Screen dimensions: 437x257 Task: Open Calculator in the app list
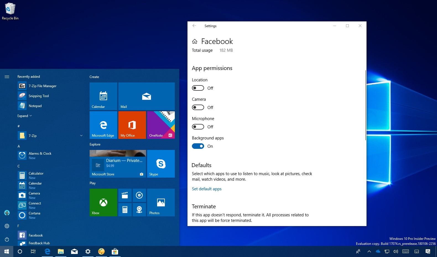tap(50, 175)
